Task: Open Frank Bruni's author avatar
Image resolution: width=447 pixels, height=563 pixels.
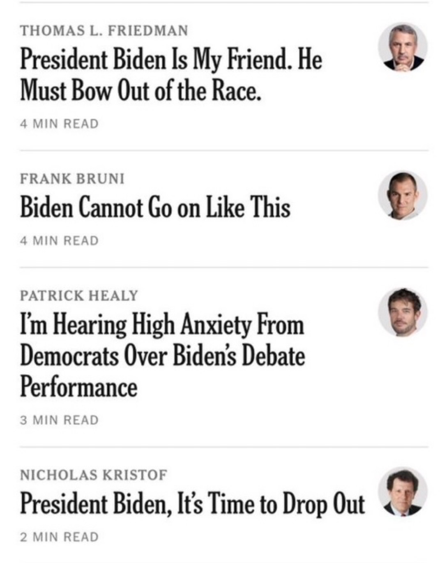Action: (x=403, y=196)
